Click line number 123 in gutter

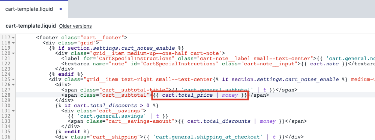point(6,69)
